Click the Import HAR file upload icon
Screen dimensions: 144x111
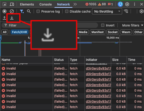tap(4, 18)
